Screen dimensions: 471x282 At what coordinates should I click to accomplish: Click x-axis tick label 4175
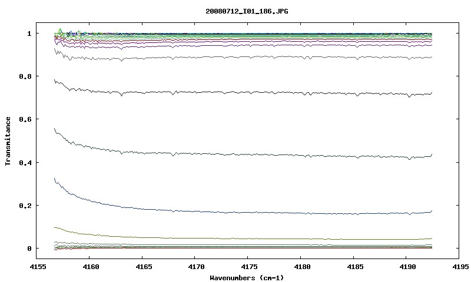(249, 267)
